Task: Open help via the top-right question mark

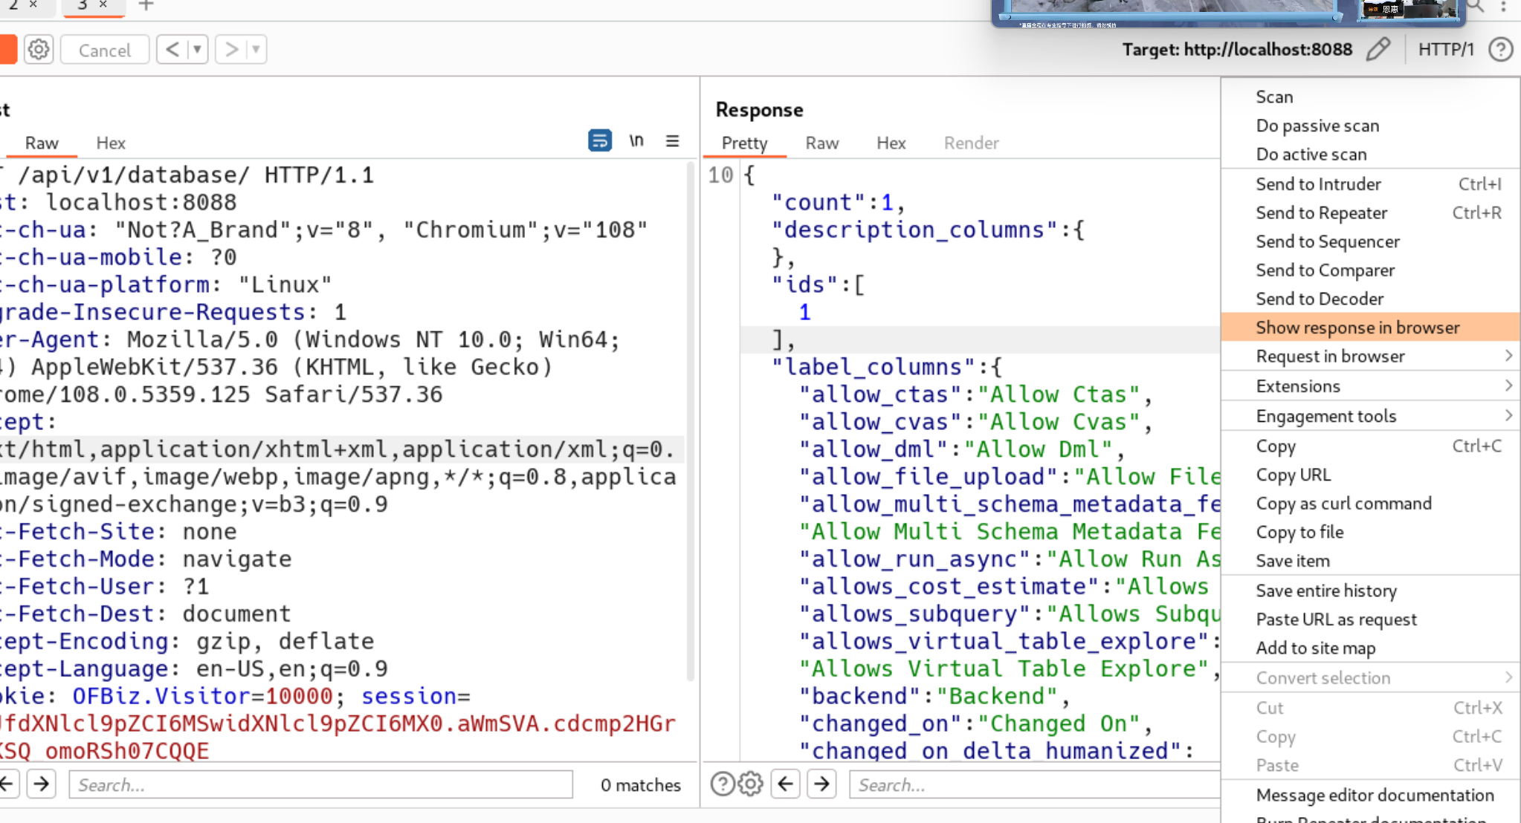Action: click(x=1500, y=50)
